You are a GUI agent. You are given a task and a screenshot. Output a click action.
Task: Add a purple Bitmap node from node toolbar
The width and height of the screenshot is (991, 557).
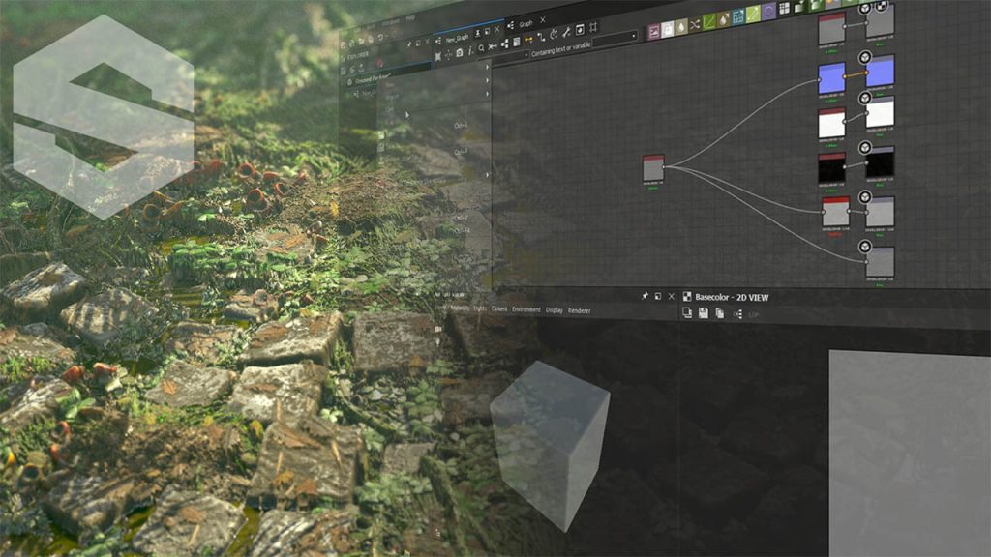(x=653, y=32)
